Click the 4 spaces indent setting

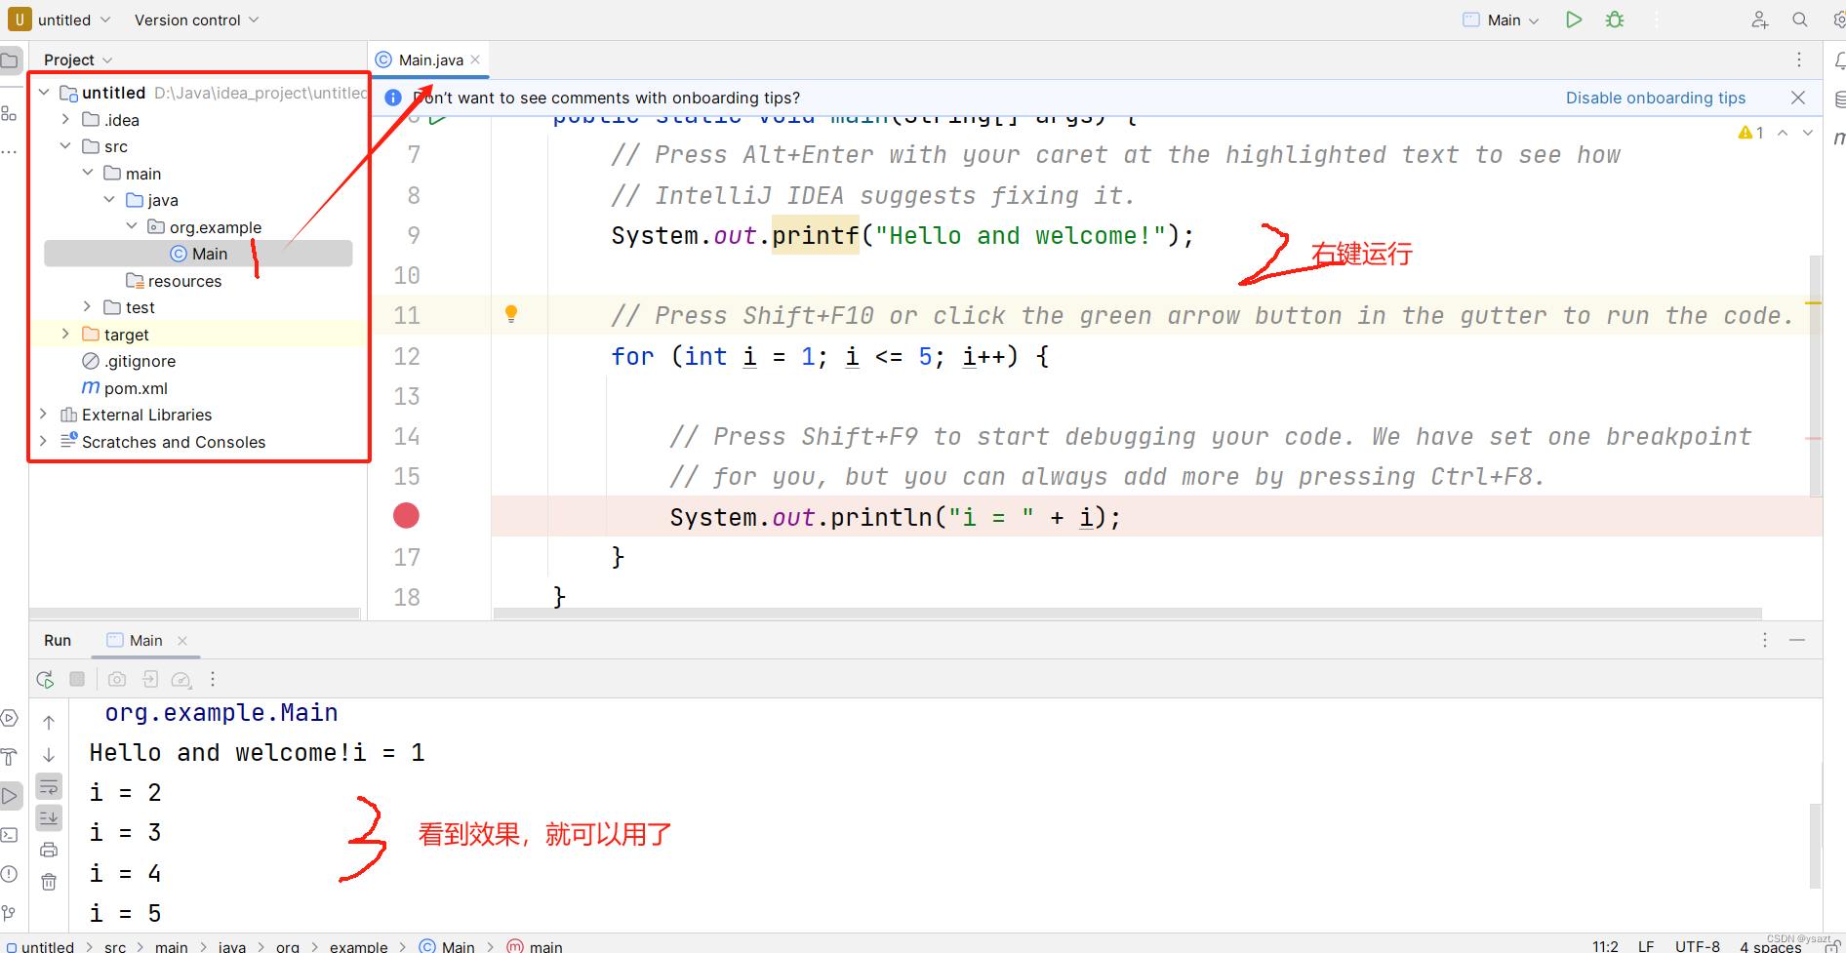(x=1770, y=946)
